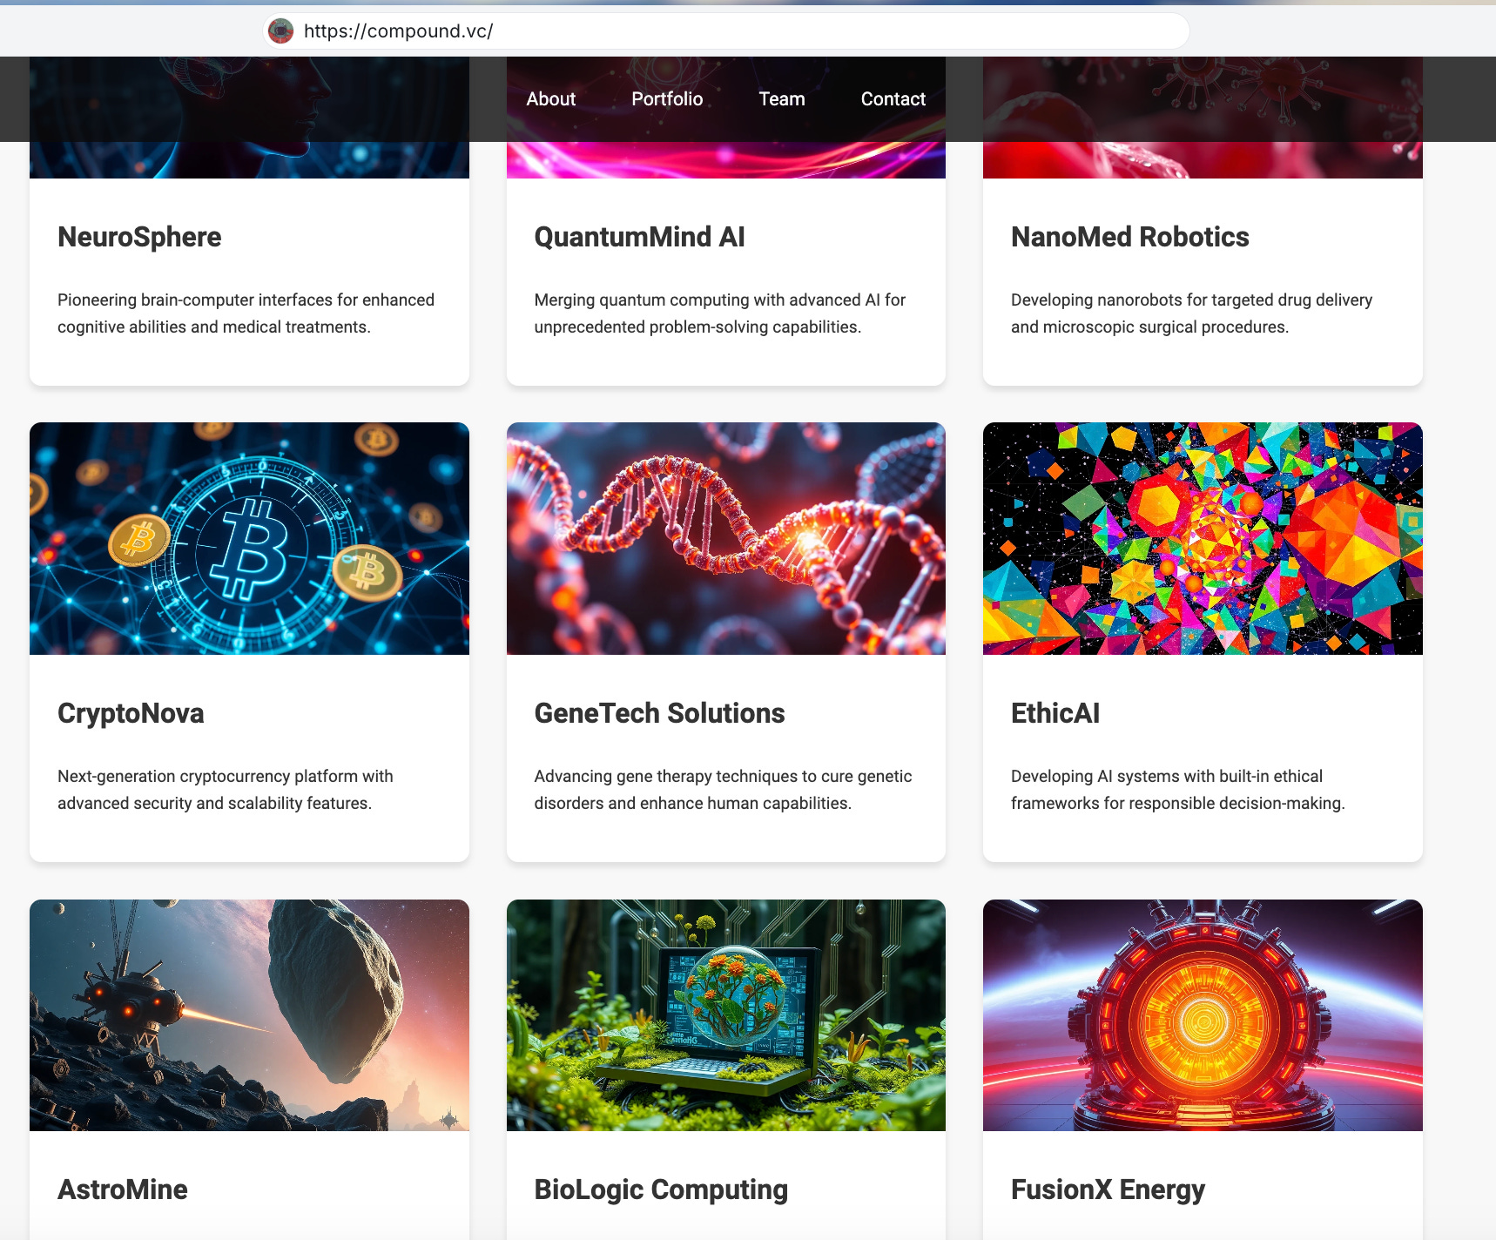The image size is (1496, 1240).
Task: Click the compound.vc URL address field
Action: click(x=726, y=31)
